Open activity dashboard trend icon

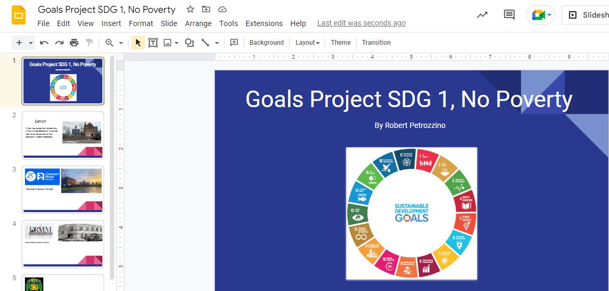482,15
